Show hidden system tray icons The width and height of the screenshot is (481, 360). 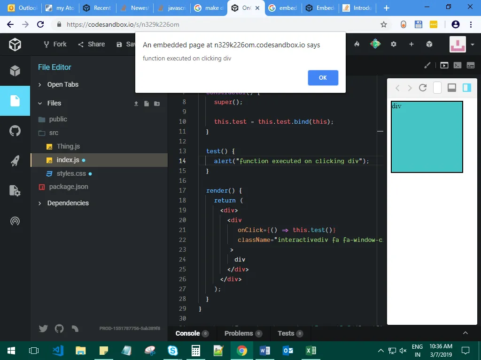(x=380, y=351)
